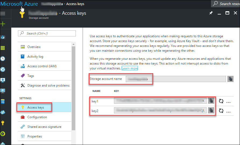Click the KEY column header
The width and height of the screenshot is (240, 145).
coord(116,91)
